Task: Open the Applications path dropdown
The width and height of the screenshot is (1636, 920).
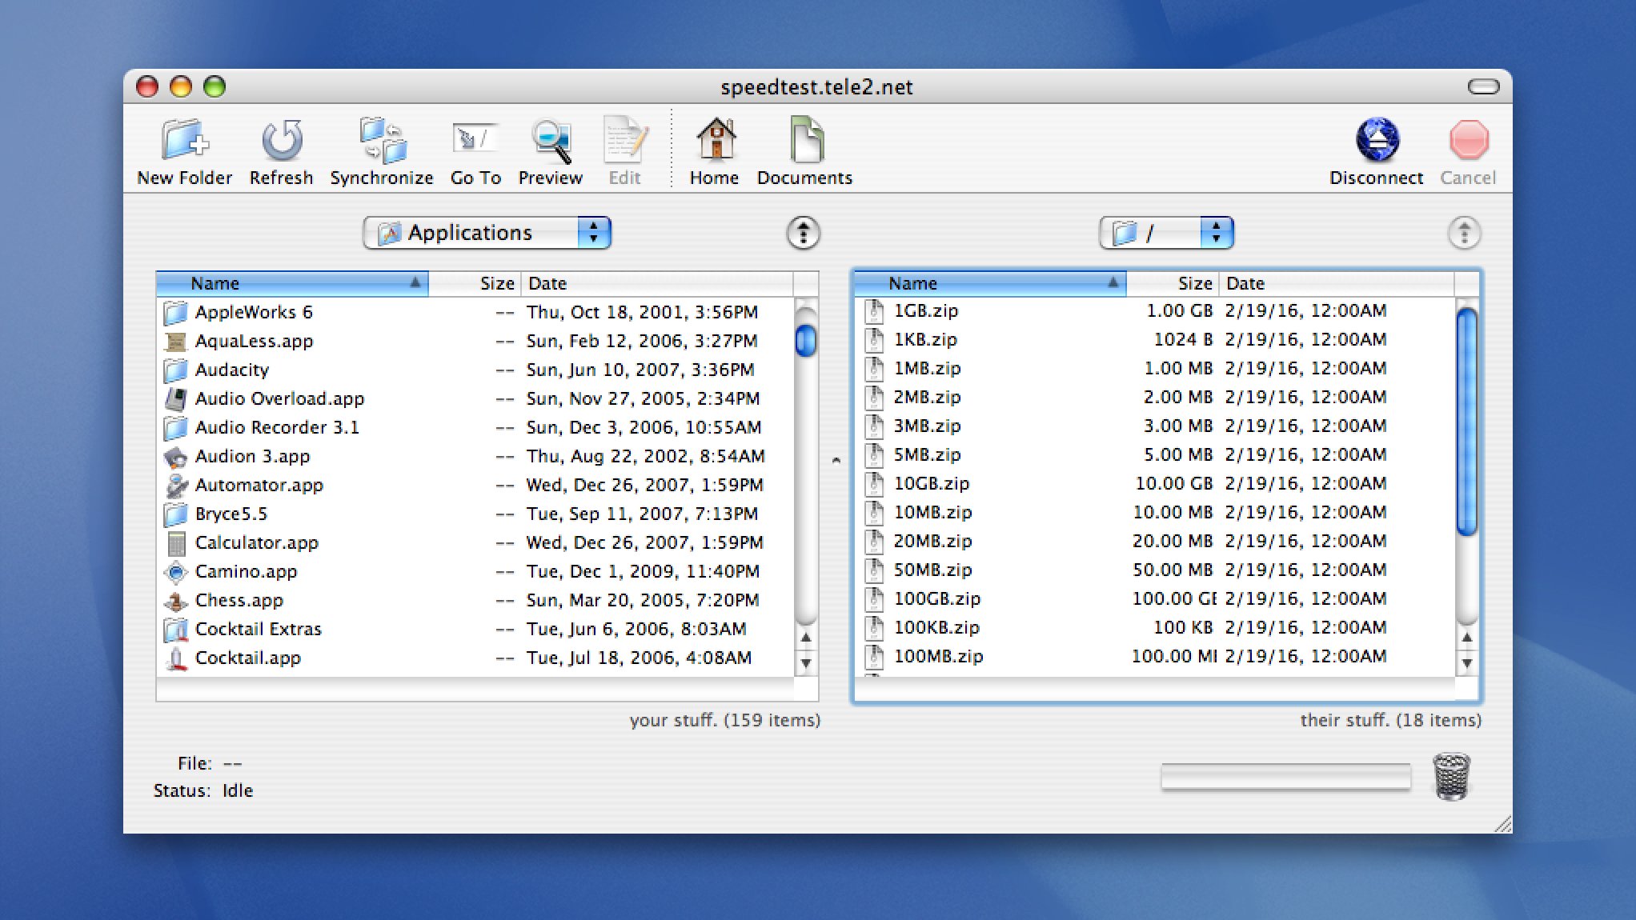Action: click(487, 233)
